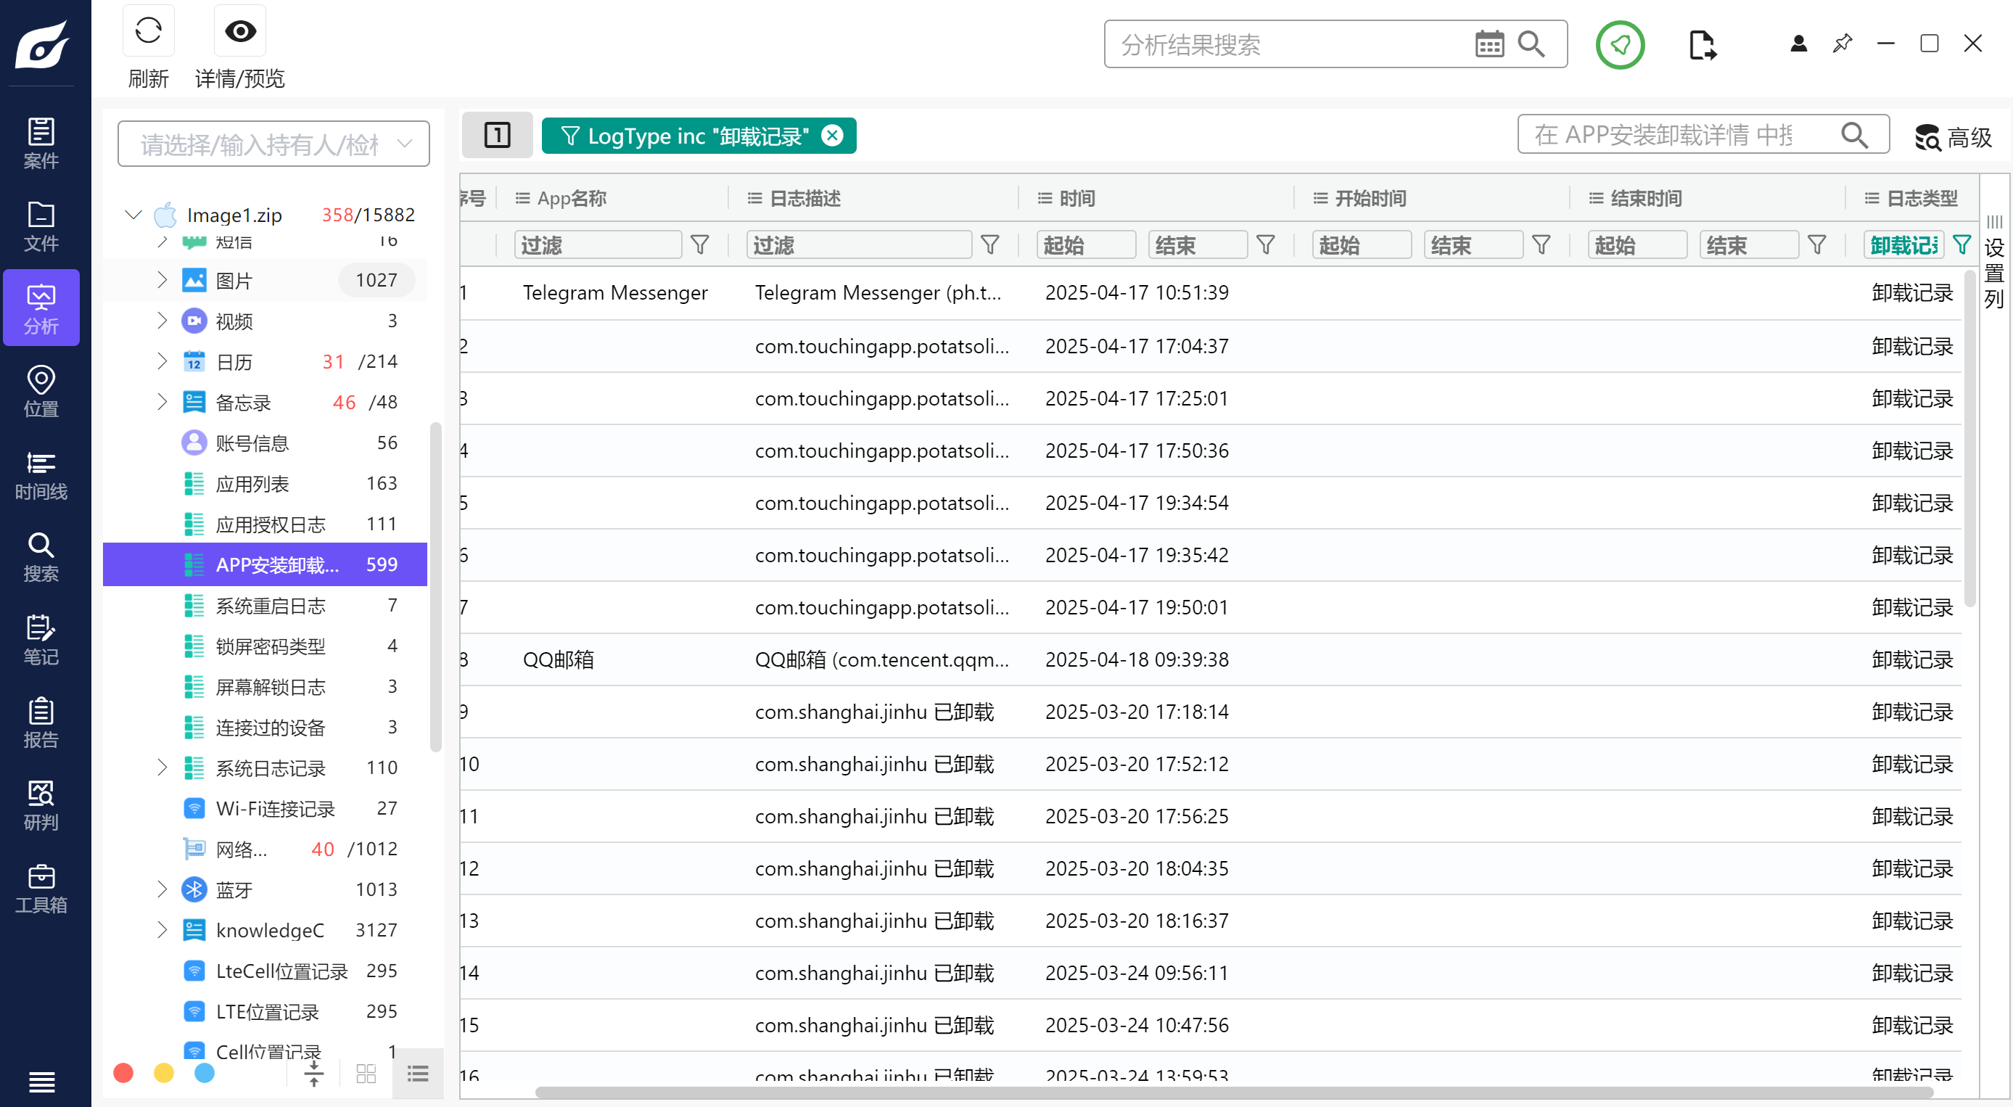2013x1107 pixels.
Task: Open 笔记 in the sidebar
Action: point(41,640)
